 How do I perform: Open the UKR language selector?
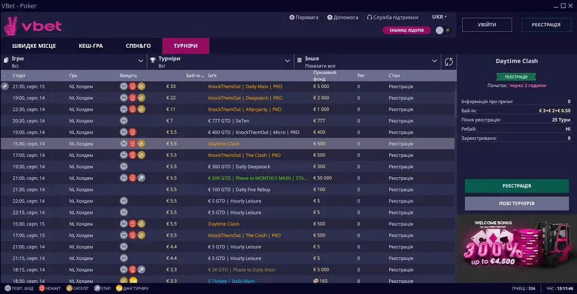pyautogui.click(x=439, y=17)
